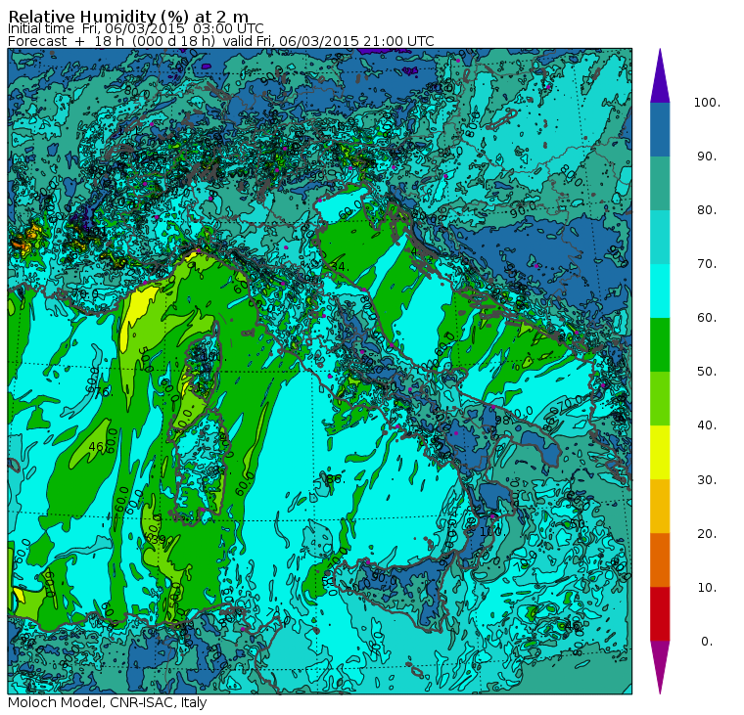744x715 pixels.
Task: Click the 'Relative Humidity (%) at 2 m' title
Action: [128, 17]
